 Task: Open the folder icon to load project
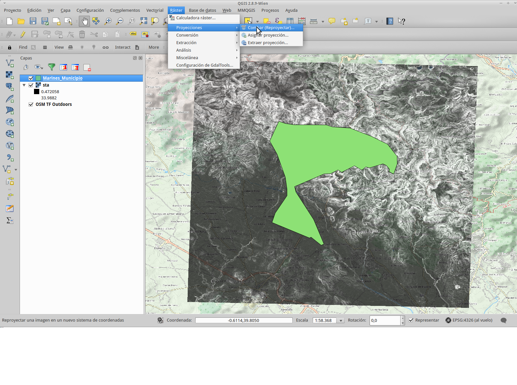pyautogui.click(x=21, y=22)
